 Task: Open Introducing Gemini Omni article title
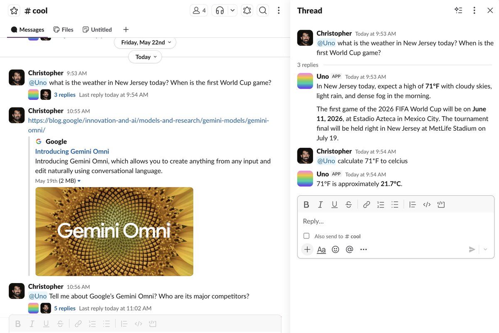[x=72, y=152]
